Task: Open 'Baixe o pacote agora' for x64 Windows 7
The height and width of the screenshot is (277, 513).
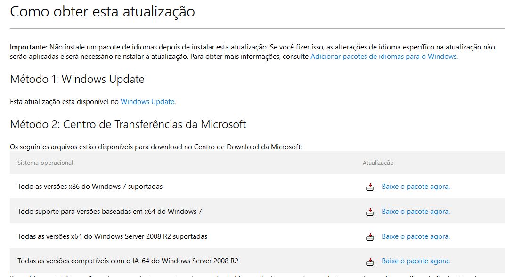Action: (x=415, y=211)
